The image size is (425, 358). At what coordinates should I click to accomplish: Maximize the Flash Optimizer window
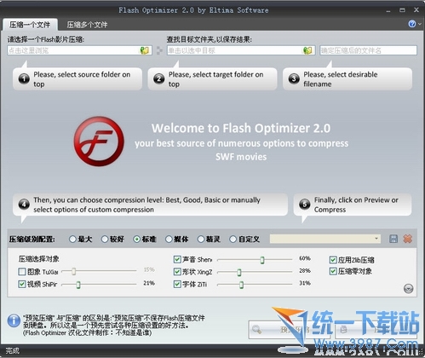pos(402,10)
